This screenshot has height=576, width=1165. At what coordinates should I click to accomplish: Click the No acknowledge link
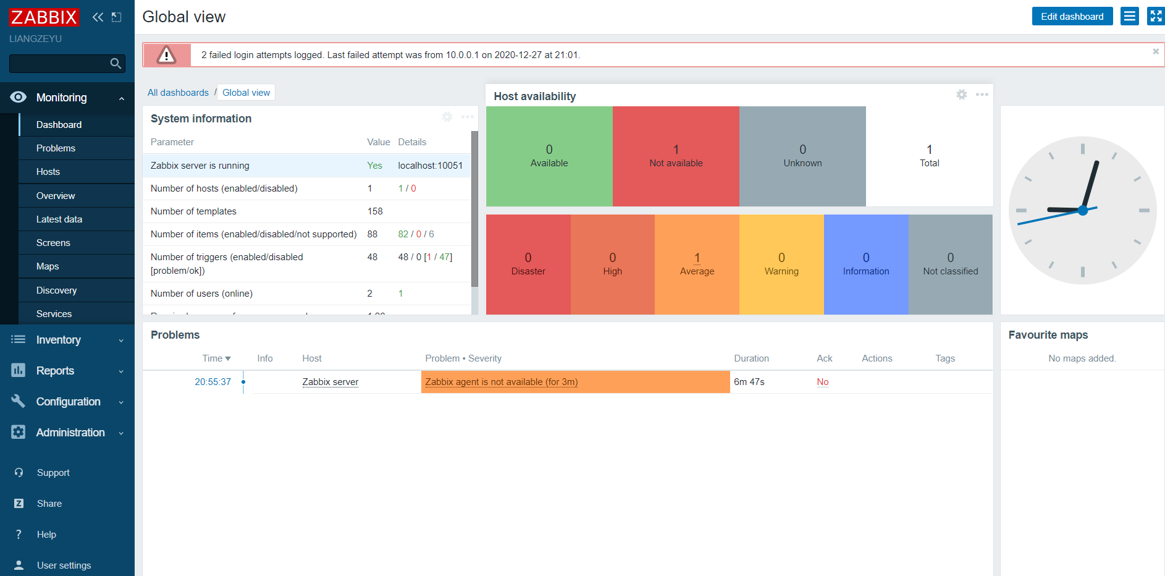(x=823, y=382)
